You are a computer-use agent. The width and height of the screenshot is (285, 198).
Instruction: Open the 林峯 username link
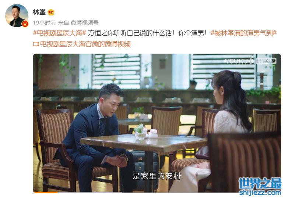tap(39, 12)
